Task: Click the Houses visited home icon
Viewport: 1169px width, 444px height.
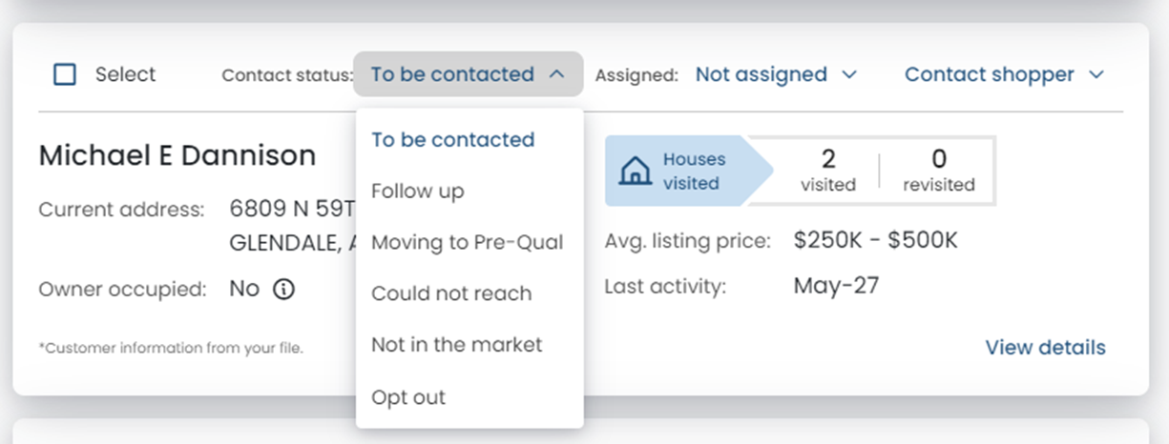Action: tap(634, 172)
